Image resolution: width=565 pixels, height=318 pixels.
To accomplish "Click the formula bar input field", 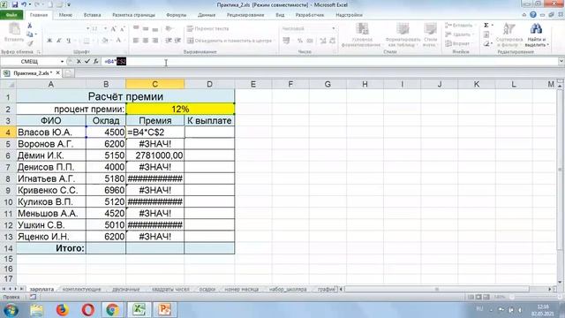I will tap(329, 62).
